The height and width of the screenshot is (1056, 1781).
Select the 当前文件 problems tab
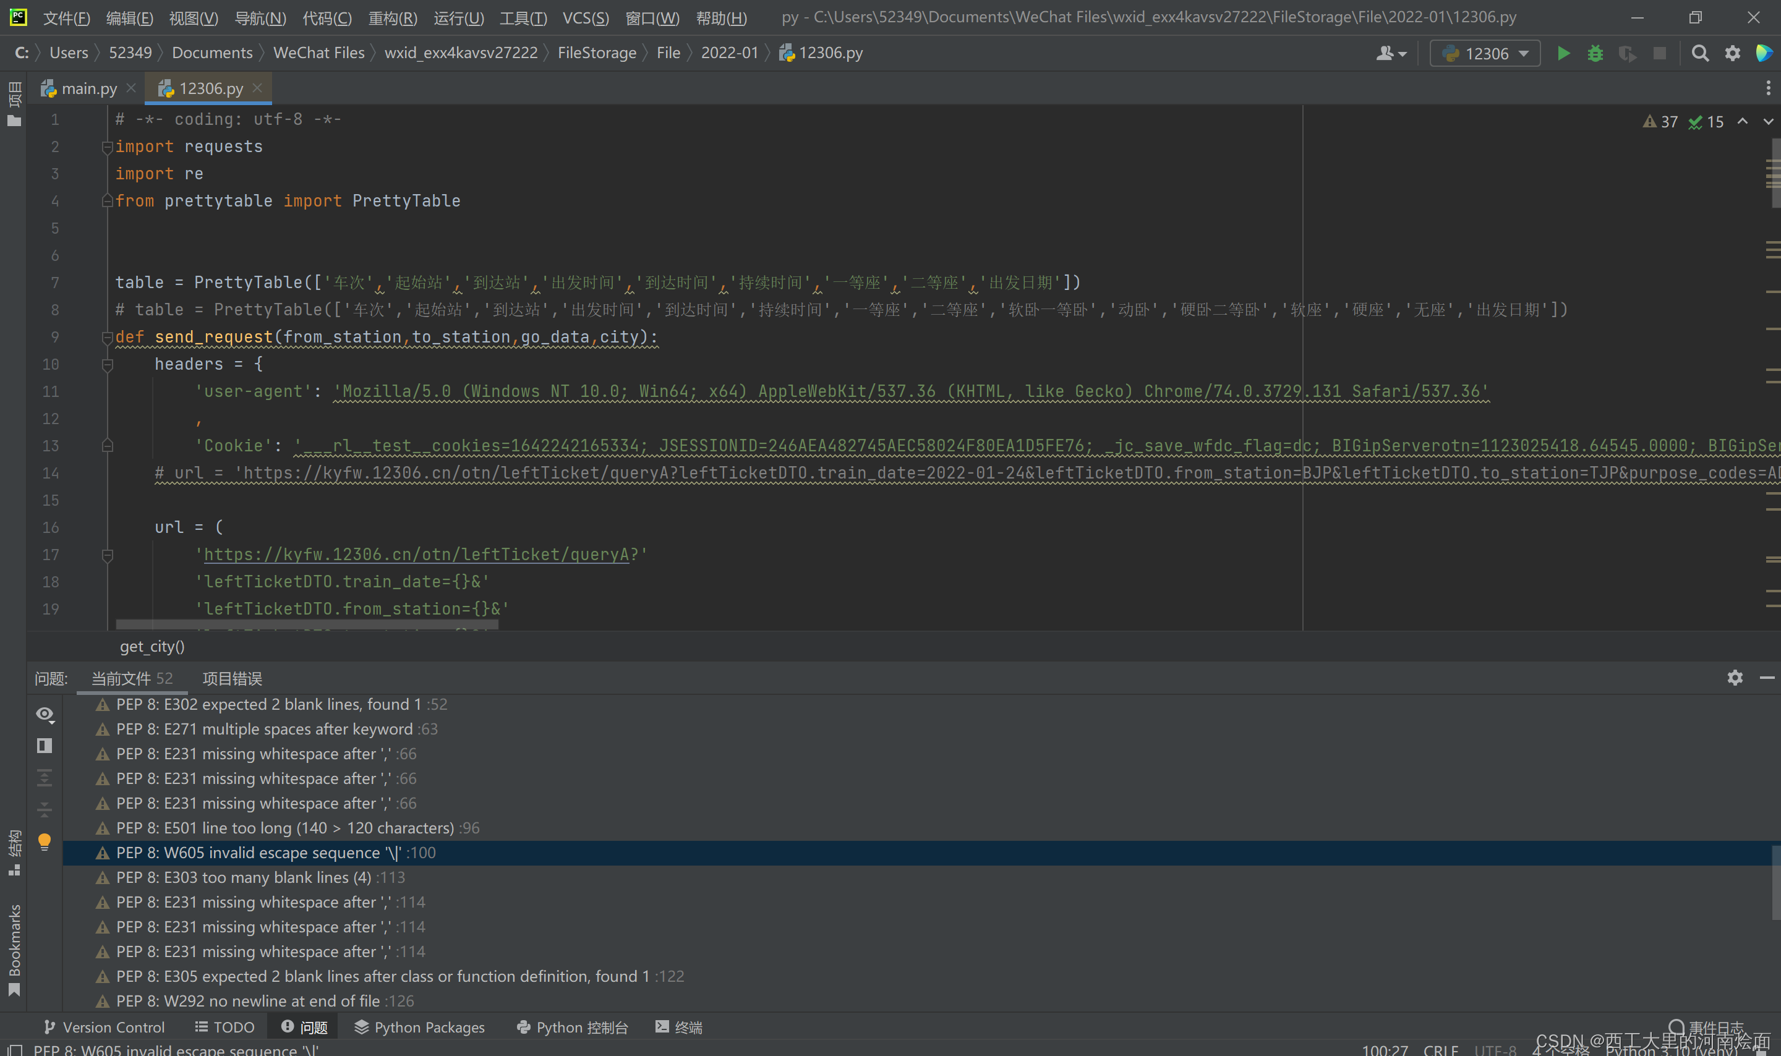(x=132, y=678)
